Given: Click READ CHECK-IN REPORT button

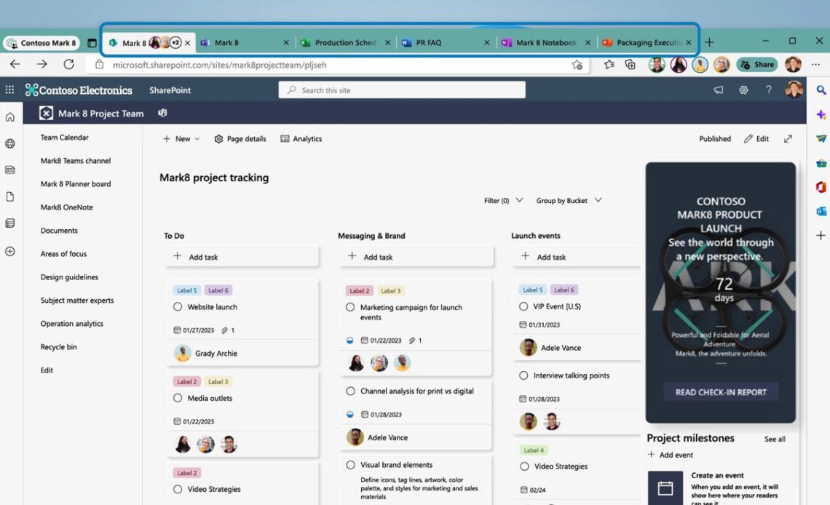Looking at the screenshot, I should tap(721, 392).
